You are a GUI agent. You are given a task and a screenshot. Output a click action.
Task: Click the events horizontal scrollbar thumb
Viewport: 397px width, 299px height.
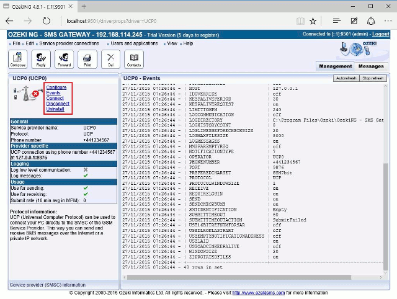pos(239,277)
